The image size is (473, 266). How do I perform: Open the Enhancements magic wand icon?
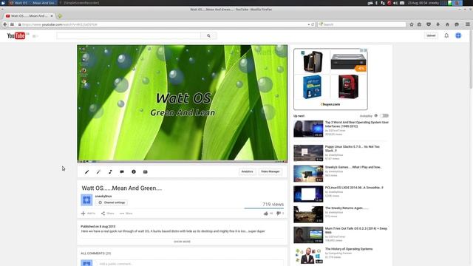(x=98, y=172)
